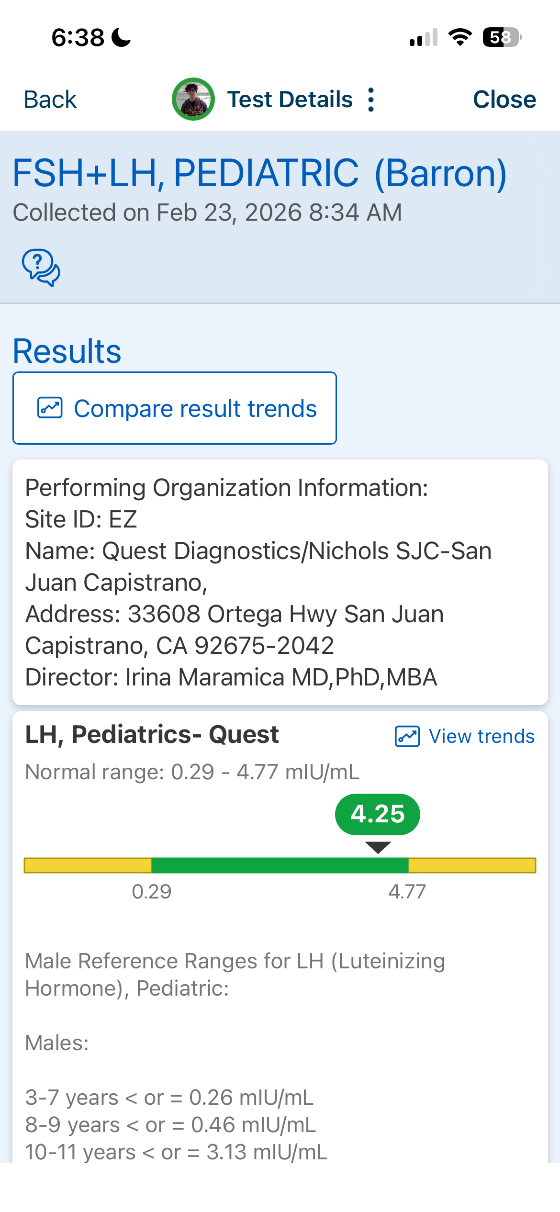Screen dimensions: 560x1212
Task: Tap the cellular signal bars icon
Action: pyautogui.click(x=424, y=37)
